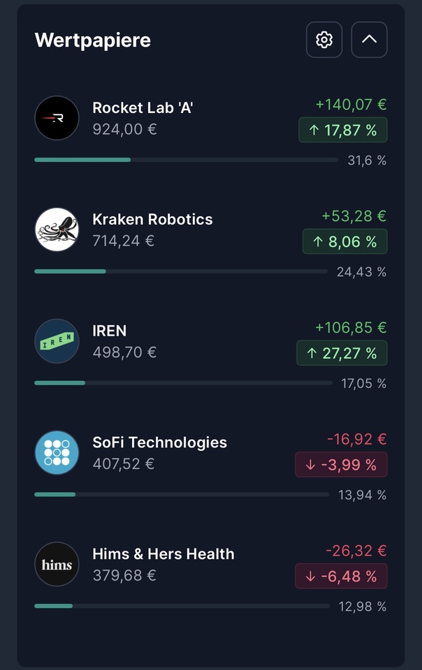Open SoFi Technologies details
Image resolution: width=422 pixels, height=670 pixels.
tap(159, 443)
